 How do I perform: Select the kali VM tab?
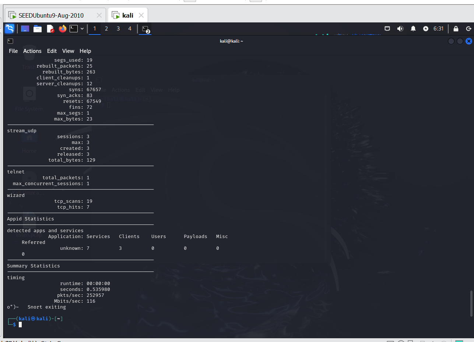point(128,15)
